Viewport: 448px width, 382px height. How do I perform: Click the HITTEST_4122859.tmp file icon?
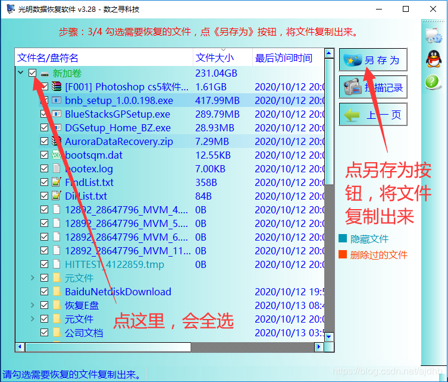click(57, 264)
